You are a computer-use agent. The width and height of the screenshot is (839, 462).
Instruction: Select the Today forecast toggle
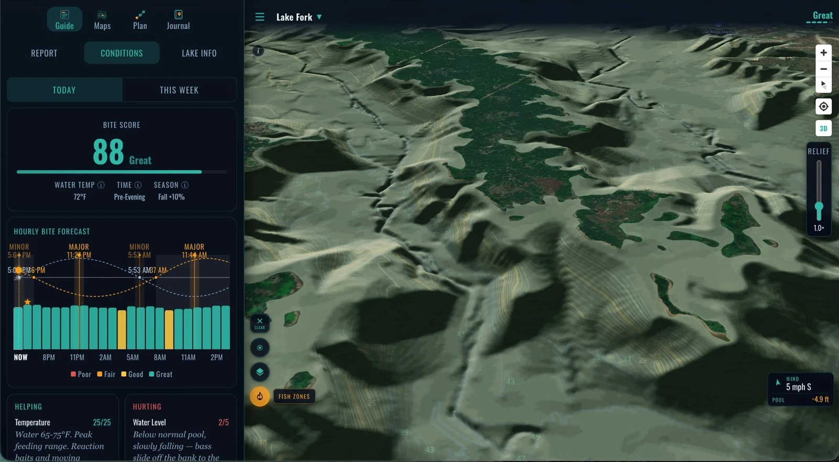coord(64,90)
